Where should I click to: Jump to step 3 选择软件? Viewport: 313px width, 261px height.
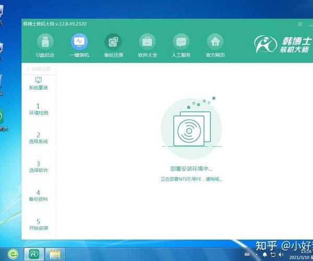point(38,167)
